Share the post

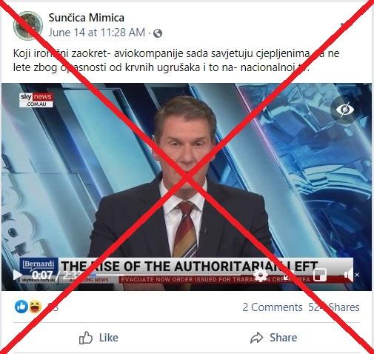click(273, 338)
